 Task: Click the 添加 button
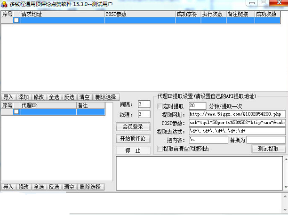[24, 97]
